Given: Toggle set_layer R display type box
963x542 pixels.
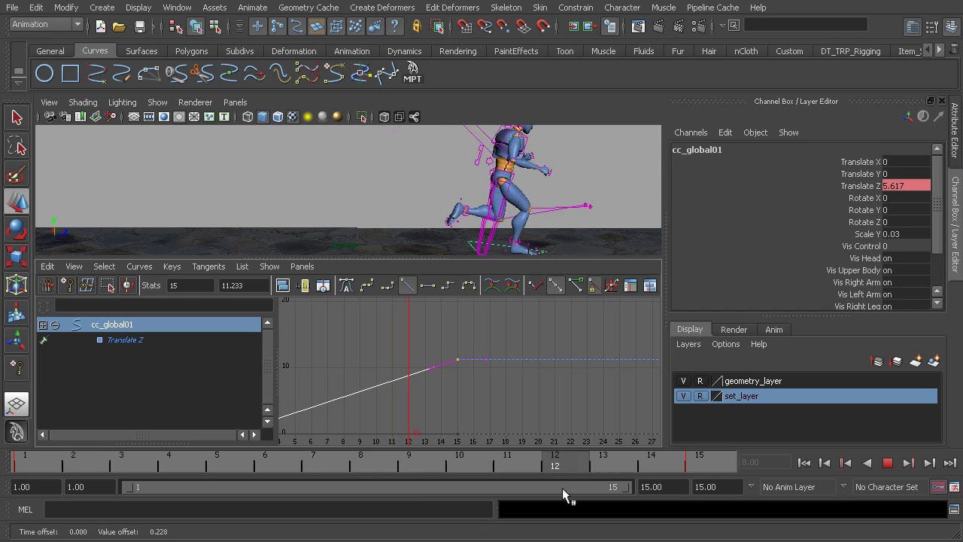Looking at the screenshot, I should pyautogui.click(x=700, y=396).
